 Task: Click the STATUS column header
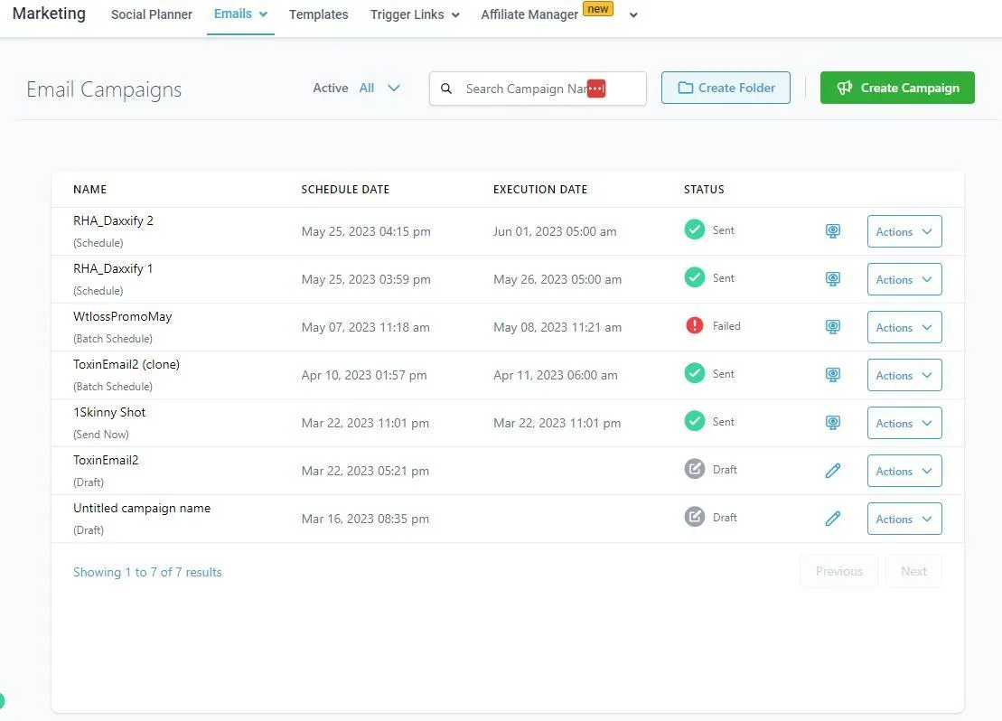click(x=704, y=189)
